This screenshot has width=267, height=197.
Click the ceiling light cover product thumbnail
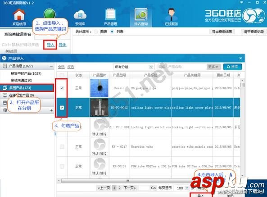[99, 107]
